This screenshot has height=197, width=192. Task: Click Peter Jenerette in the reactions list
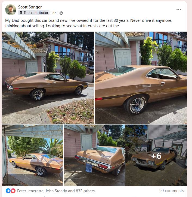pos(30,191)
